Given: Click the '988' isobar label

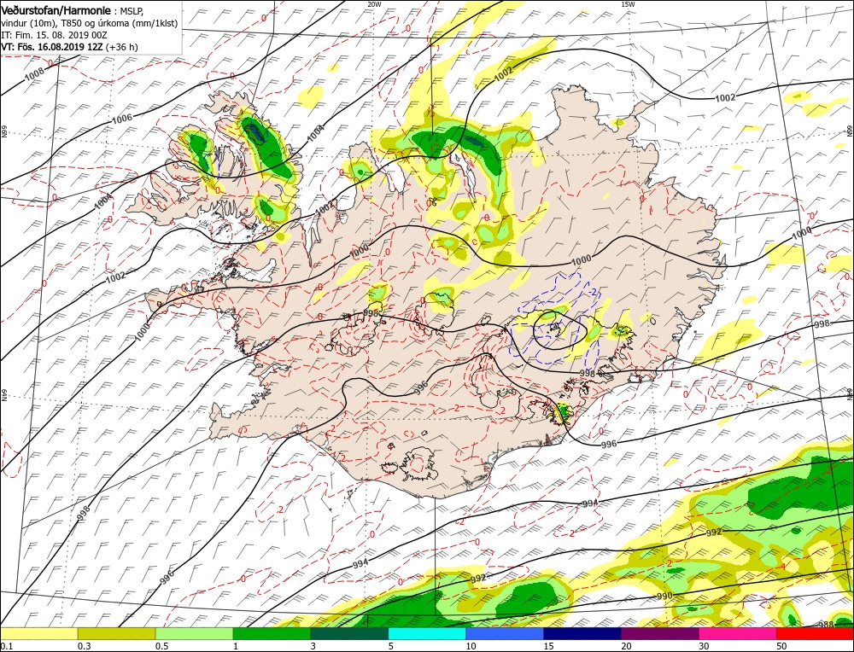Looking at the screenshot, I should 827,624.
